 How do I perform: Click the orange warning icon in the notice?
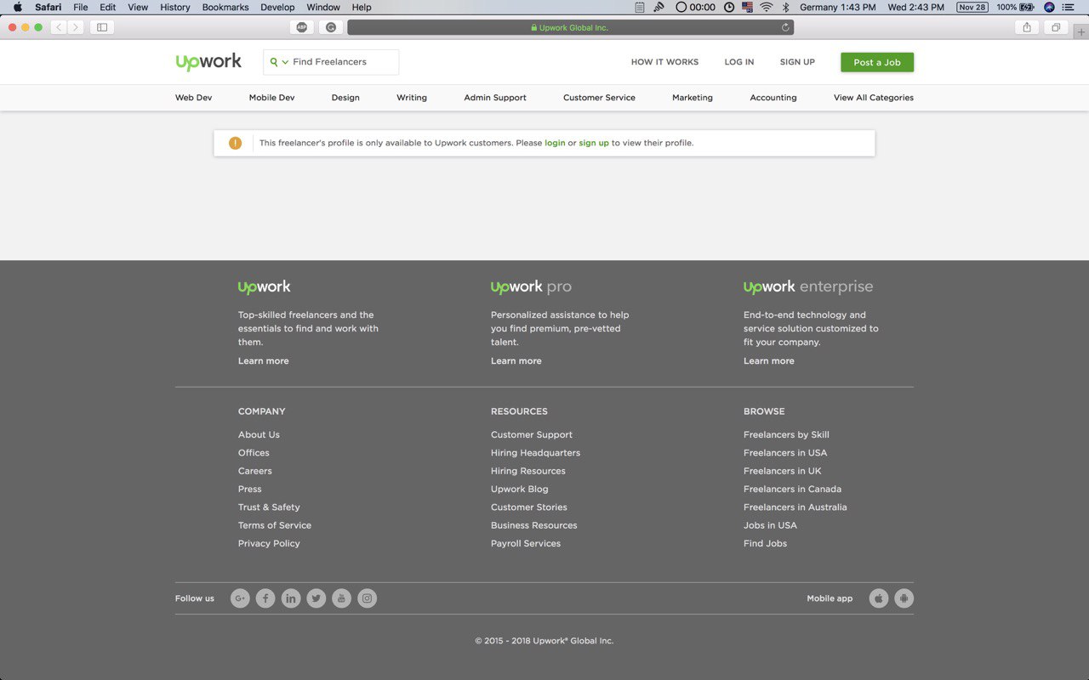[x=235, y=143]
